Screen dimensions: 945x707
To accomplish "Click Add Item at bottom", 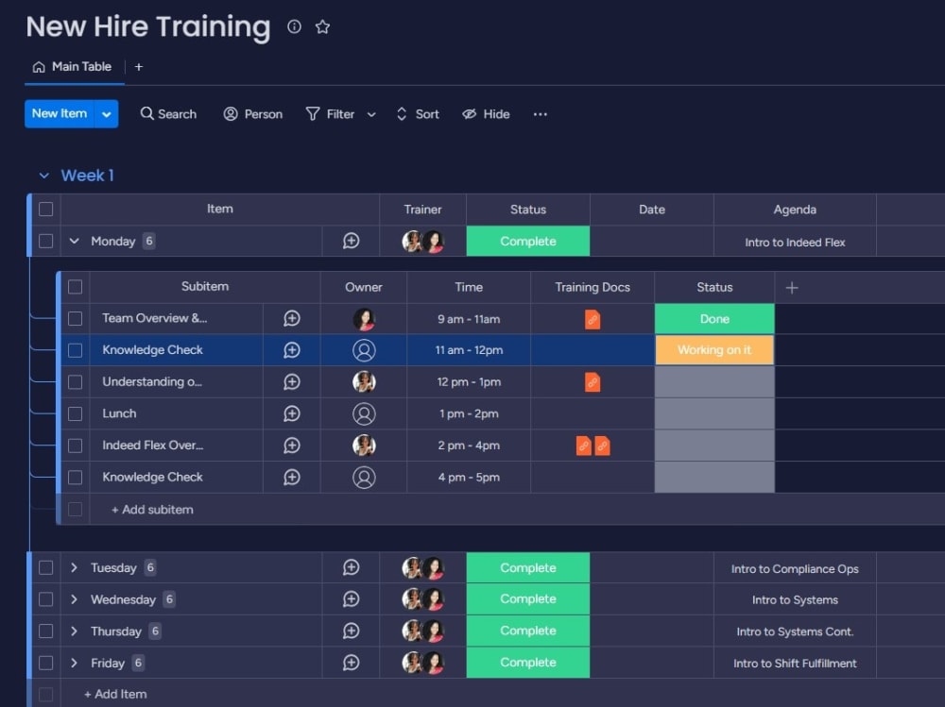I will pyautogui.click(x=115, y=694).
